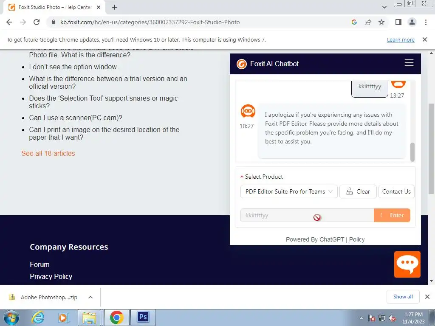Image resolution: width=435 pixels, height=326 pixels.
Task: Open the 'Can I use a scanner' article
Action: click(76, 118)
